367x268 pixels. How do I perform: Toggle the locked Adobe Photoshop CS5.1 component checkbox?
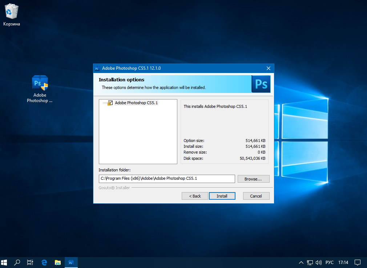[x=110, y=103]
